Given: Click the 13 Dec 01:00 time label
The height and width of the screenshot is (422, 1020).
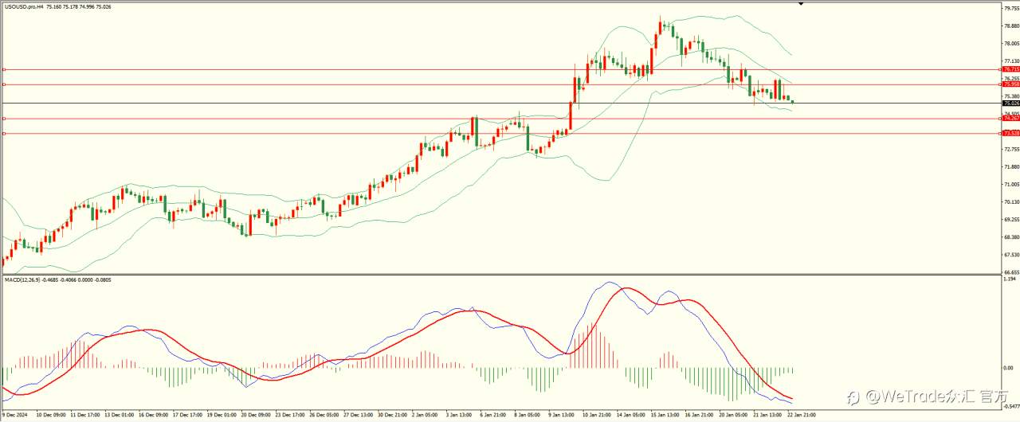Looking at the screenshot, I should pos(120,415).
